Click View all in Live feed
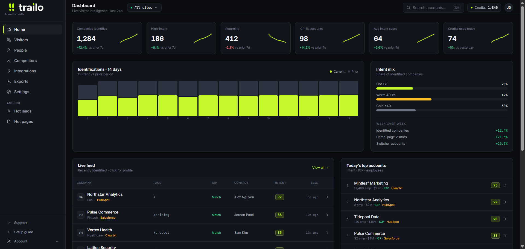 (x=320, y=168)
